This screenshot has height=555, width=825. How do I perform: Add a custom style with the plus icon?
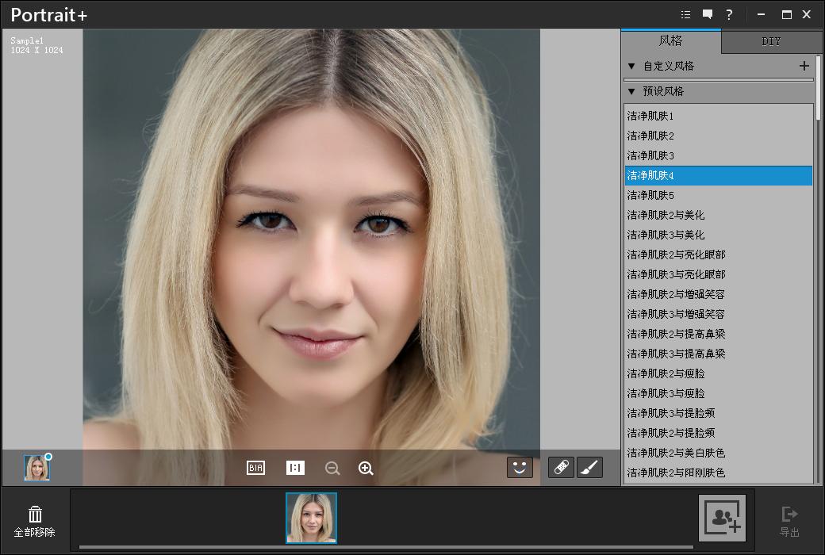tap(804, 67)
